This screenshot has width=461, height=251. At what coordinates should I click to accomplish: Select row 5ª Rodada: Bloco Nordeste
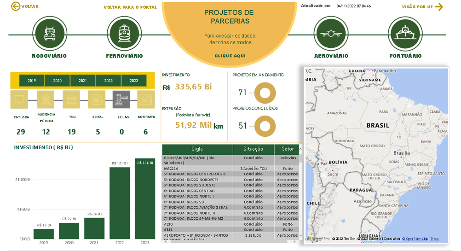[230, 180]
